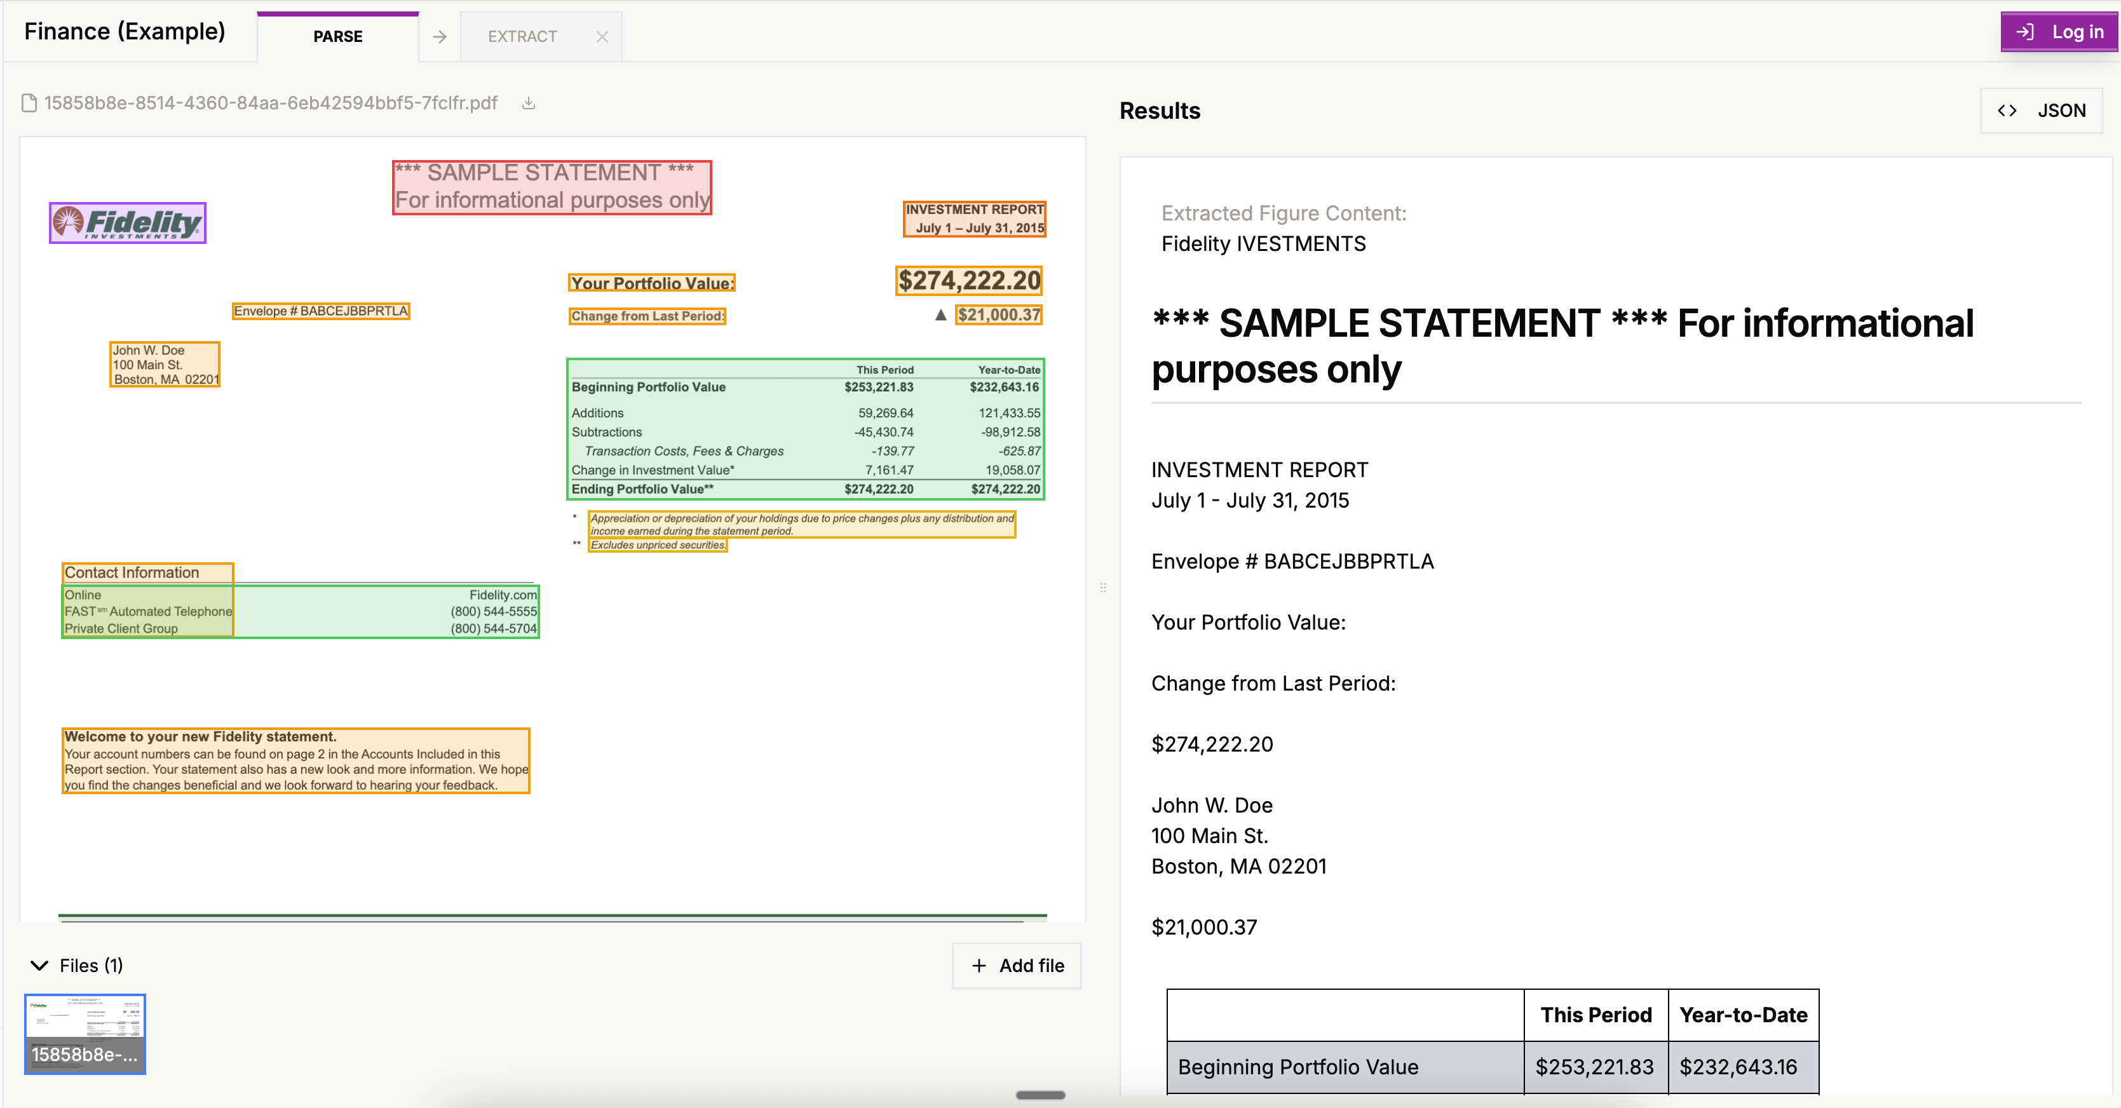
Task: Select the Appreciation or depreciation footnote
Action: [802, 524]
